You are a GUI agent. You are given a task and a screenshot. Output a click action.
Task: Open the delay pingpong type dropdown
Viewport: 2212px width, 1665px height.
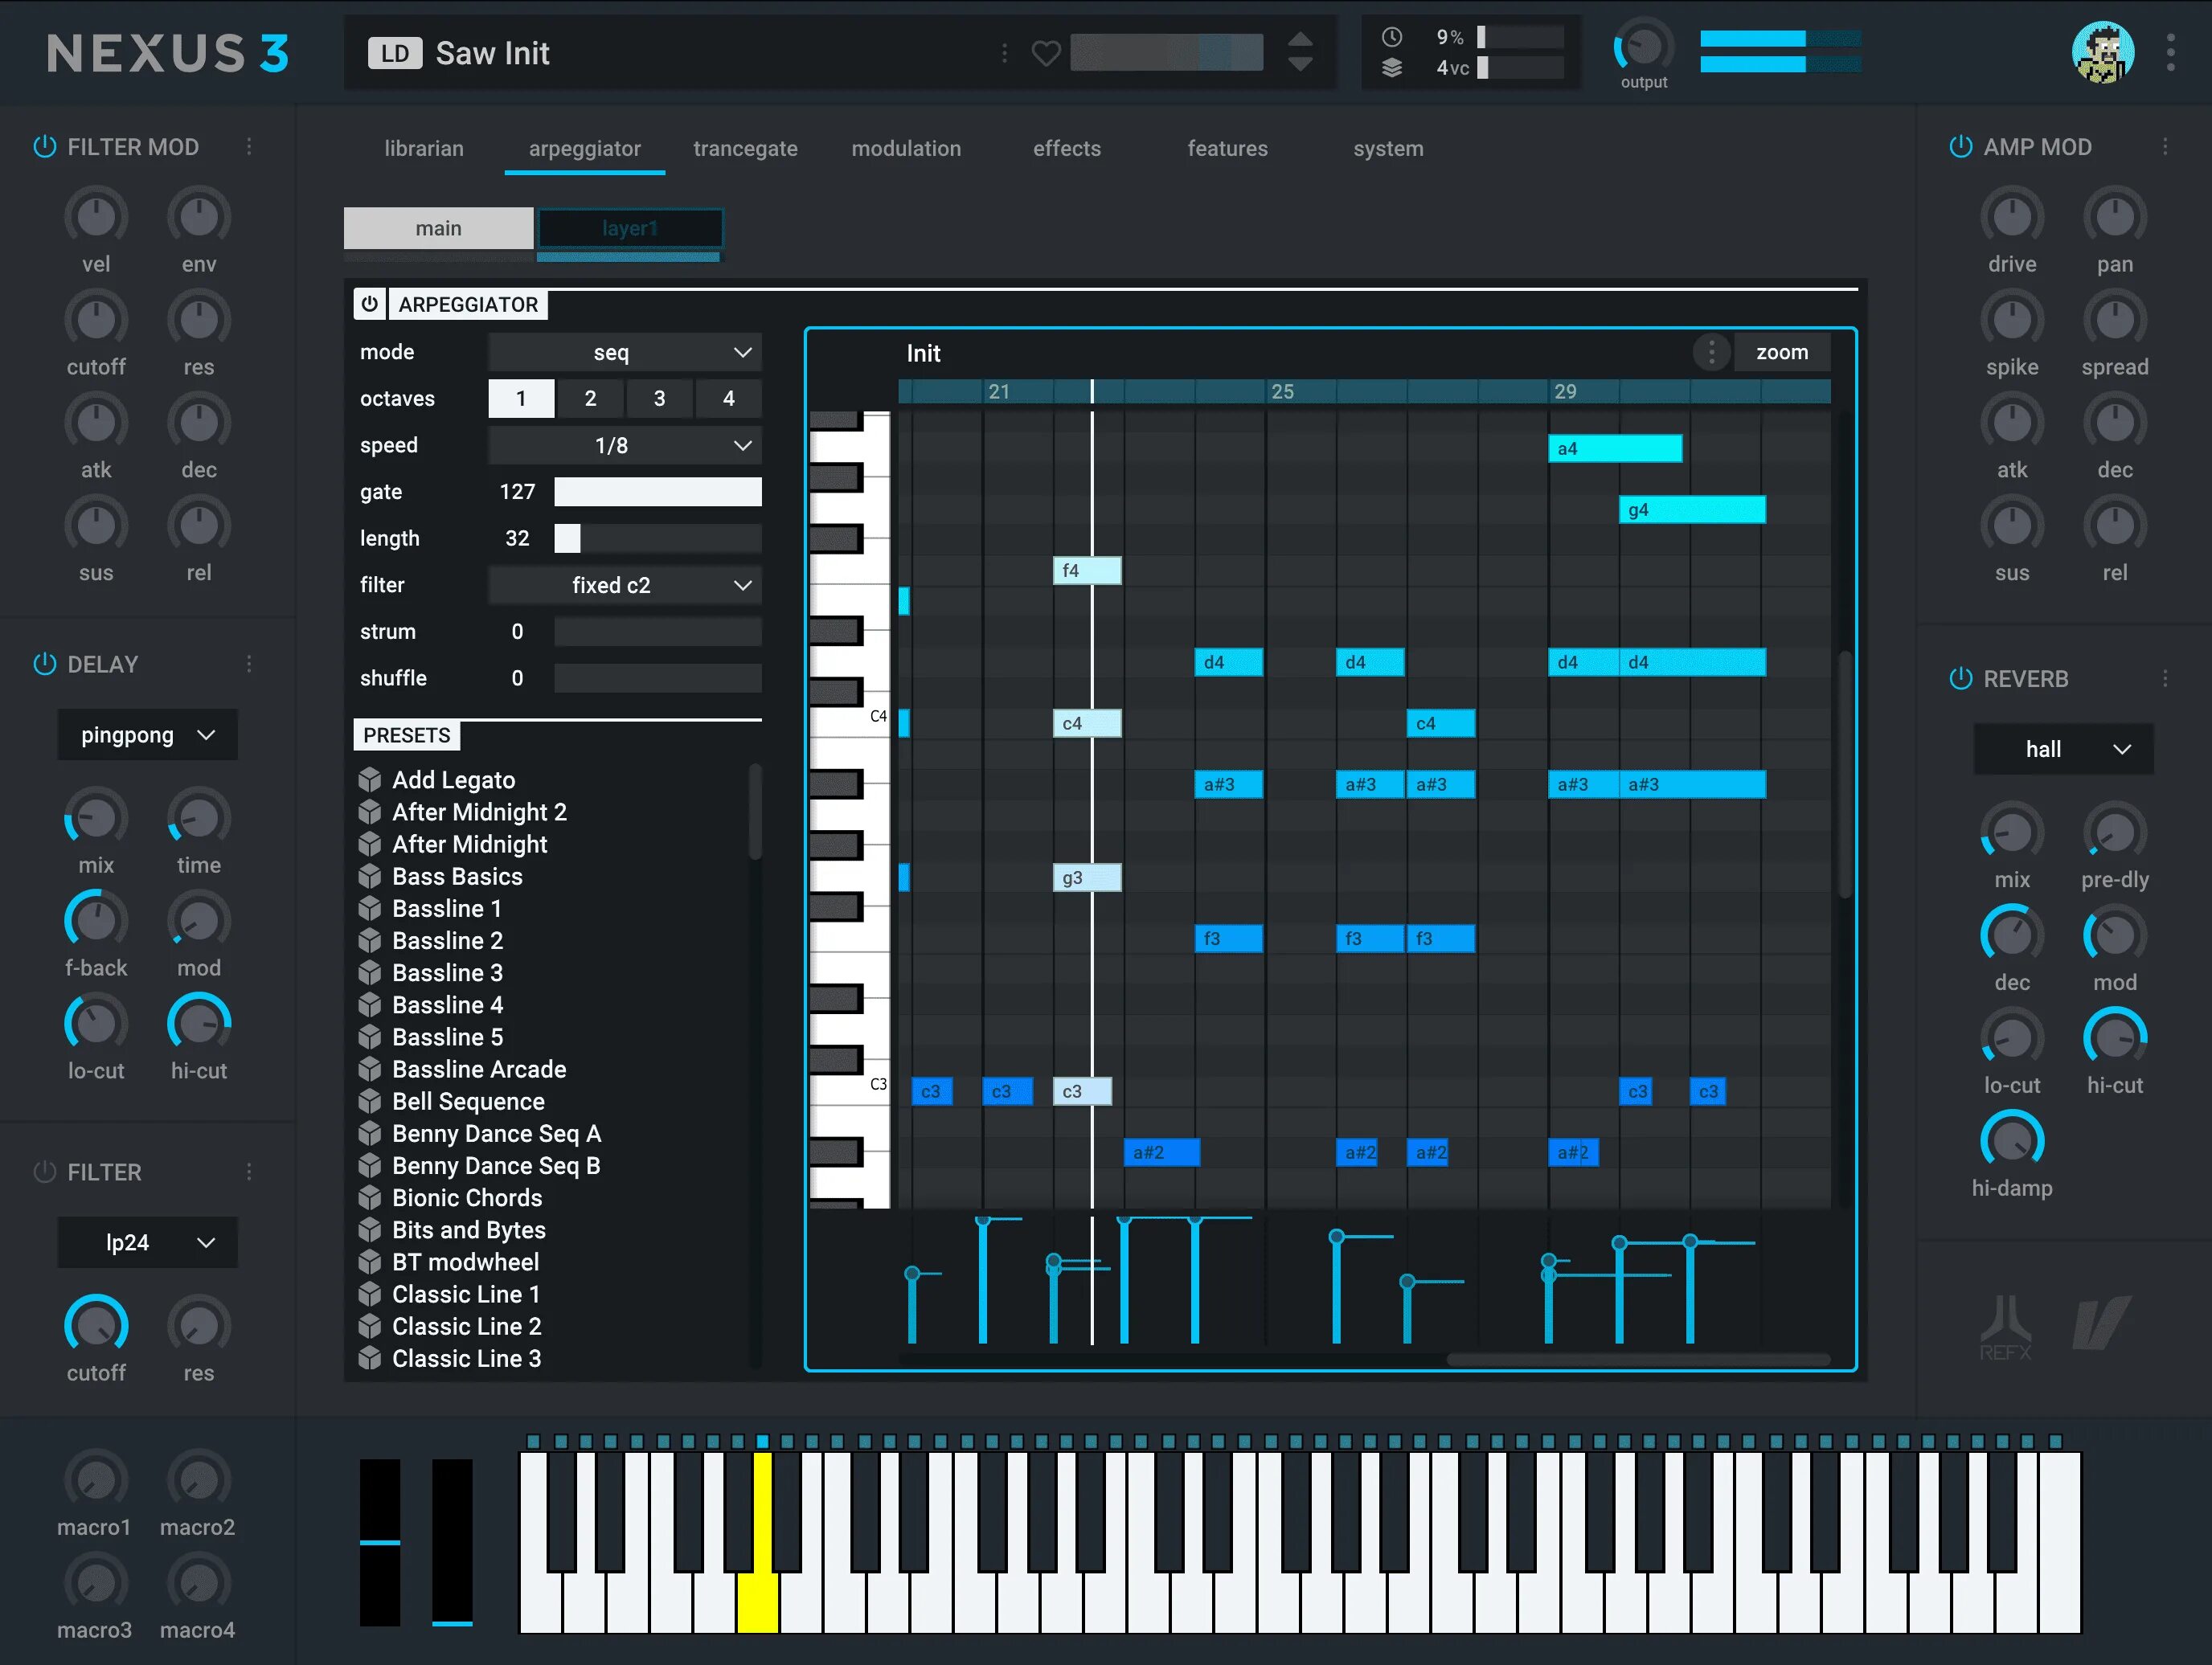click(x=147, y=735)
